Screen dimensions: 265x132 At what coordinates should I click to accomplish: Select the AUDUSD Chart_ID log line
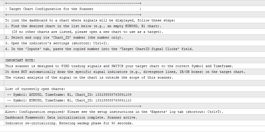(x=135, y=95)
